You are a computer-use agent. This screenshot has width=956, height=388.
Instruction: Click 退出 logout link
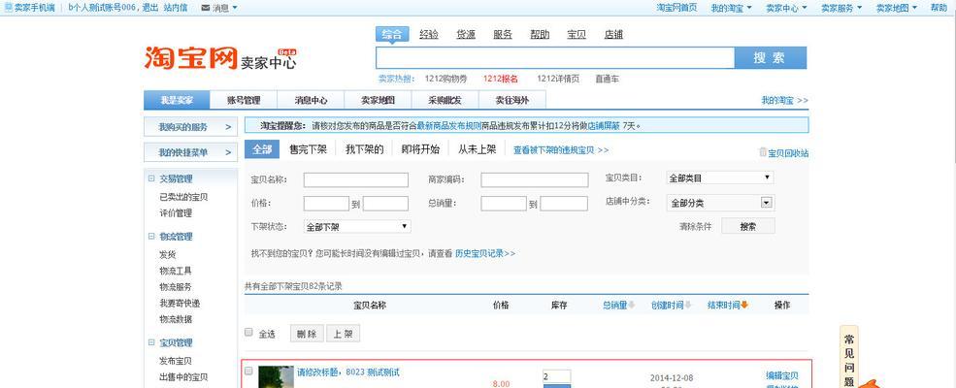151,8
